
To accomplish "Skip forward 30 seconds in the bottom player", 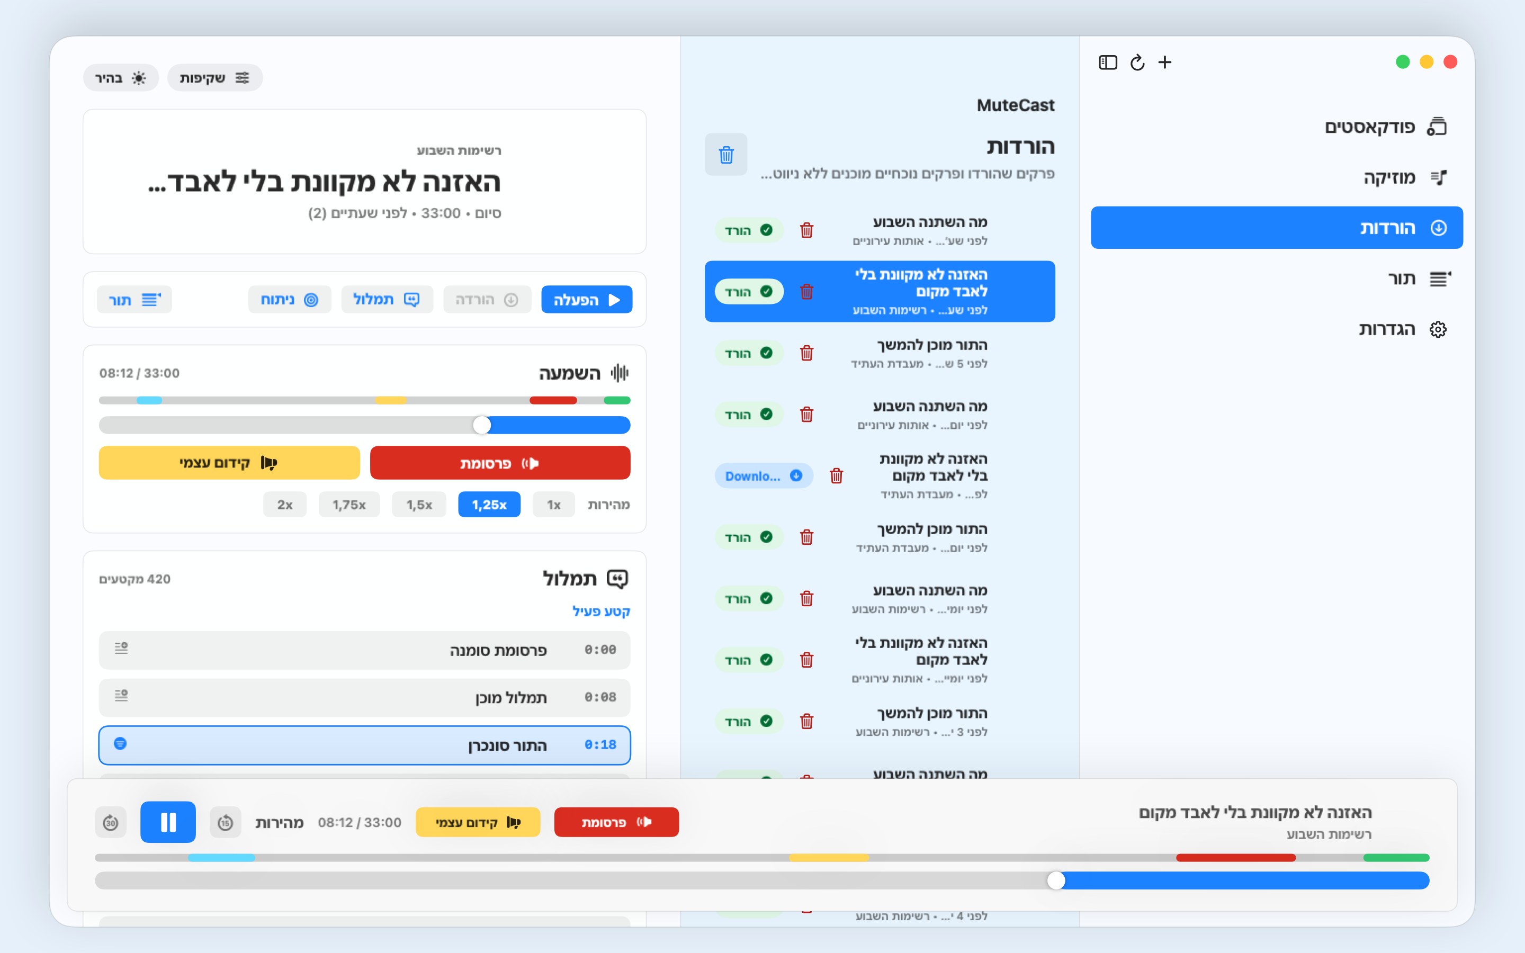I will click(110, 822).
